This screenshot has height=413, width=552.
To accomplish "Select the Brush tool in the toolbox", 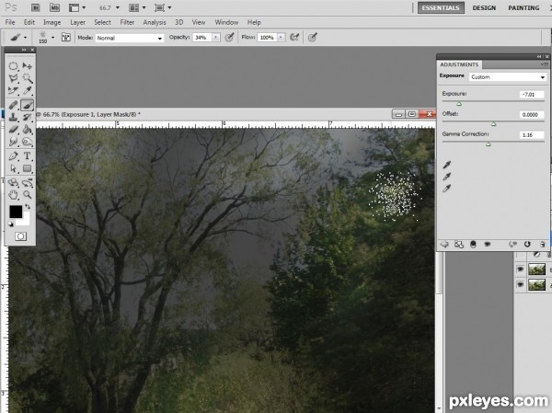I will 27,105.
